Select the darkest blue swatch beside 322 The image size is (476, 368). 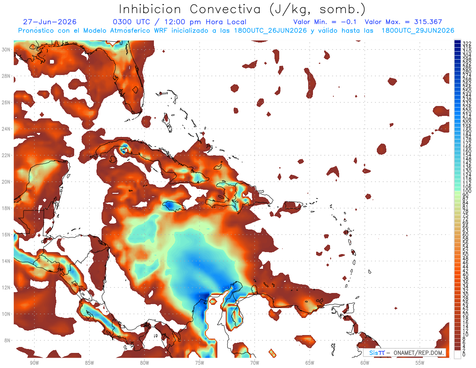point(458,42)
